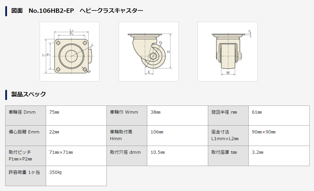Click the 取付穴径 dmm label cell
Viewport: 314px width, 191px height.
point(127,156)
